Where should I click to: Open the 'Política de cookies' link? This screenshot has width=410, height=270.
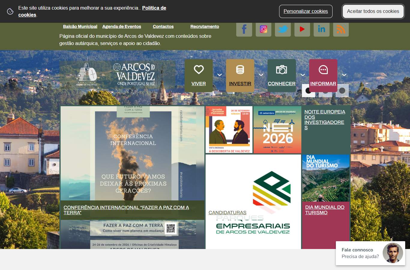coord(92,11)
